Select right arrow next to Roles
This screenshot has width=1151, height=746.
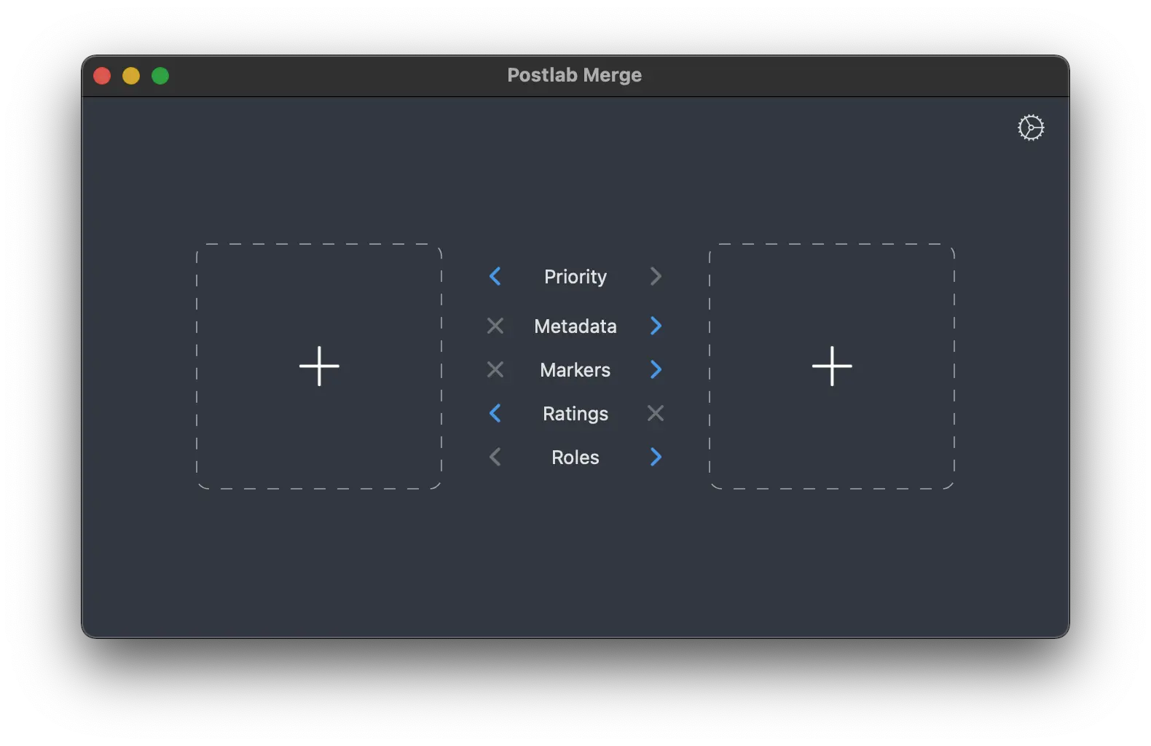tap(656, 457)
